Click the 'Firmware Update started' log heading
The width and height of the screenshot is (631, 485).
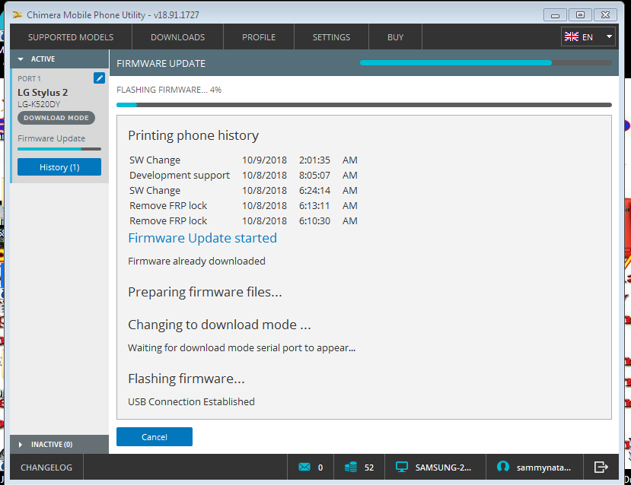tap(202, 238)
